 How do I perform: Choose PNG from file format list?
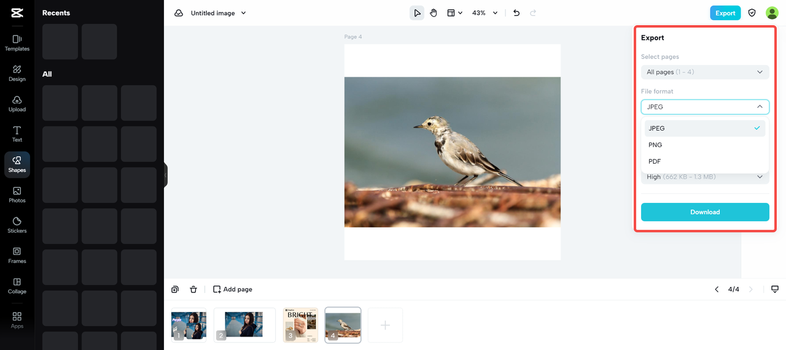705,145
